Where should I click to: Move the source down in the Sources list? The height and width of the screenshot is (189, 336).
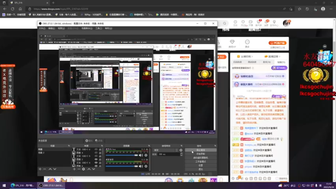94,169
